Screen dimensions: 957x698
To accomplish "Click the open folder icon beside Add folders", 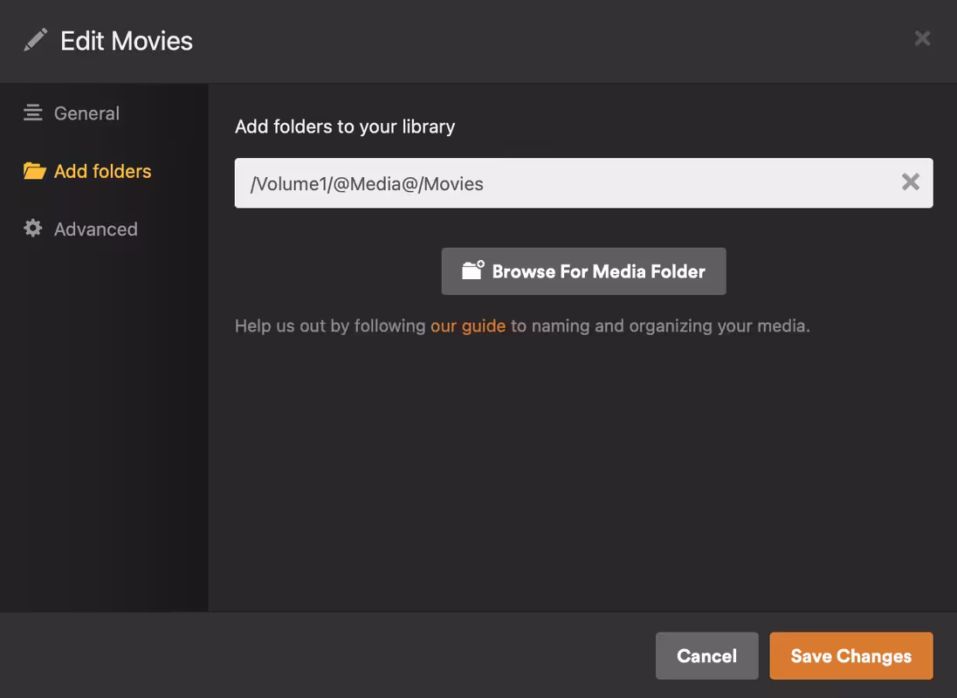I will tap(34, 171).
